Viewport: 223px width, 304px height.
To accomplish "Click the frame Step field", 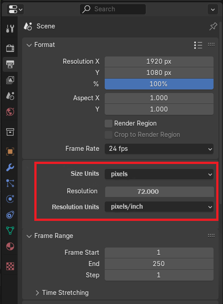I will (159, 275).
